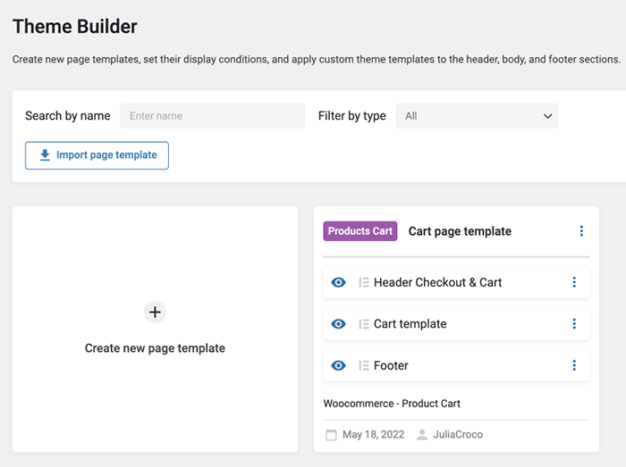Toggle visibility of Cart template

pos(338,324)
